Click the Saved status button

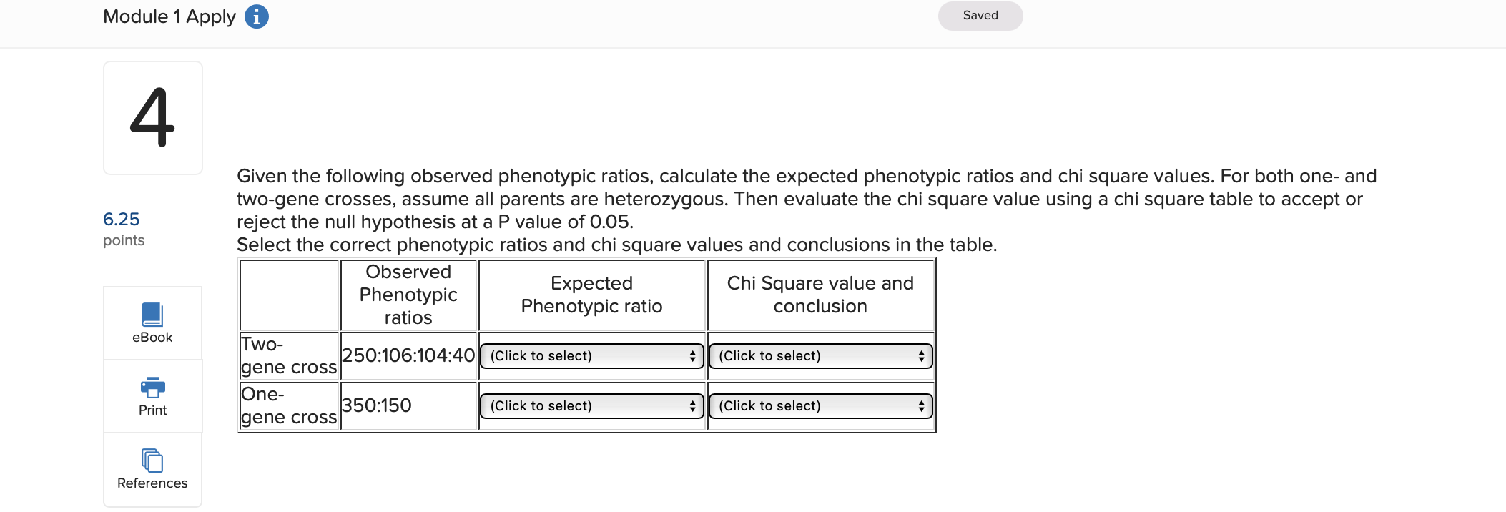[980, 16]
